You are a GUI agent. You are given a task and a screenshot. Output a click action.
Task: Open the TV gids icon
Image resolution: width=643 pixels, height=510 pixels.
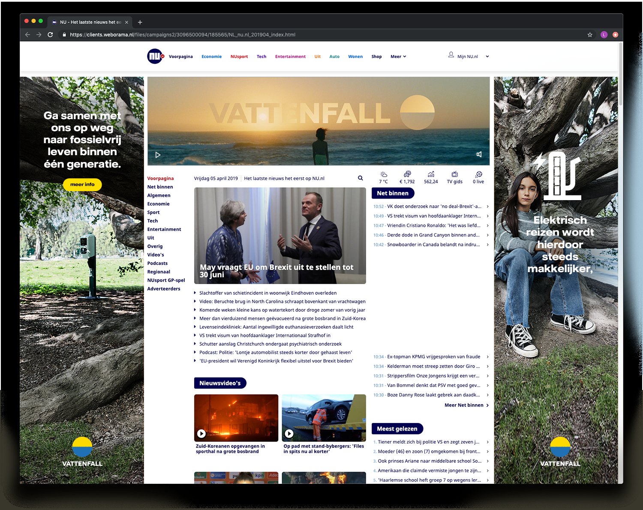pos(455,177)
